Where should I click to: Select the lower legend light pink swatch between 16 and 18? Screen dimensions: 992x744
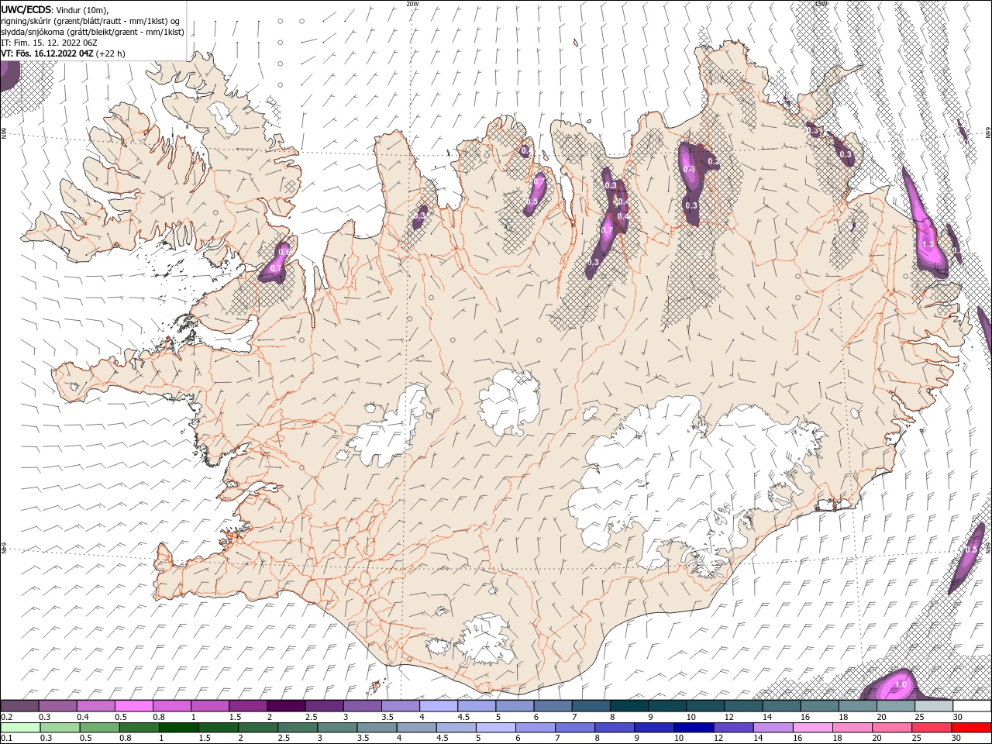pyautogui.click(x=811, y=728)
